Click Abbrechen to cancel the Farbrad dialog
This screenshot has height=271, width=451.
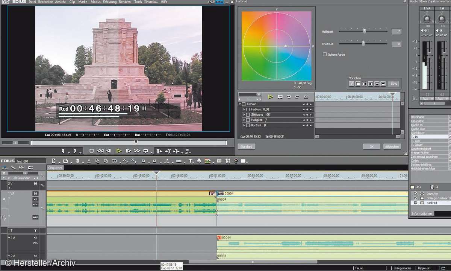coord(392,146)
